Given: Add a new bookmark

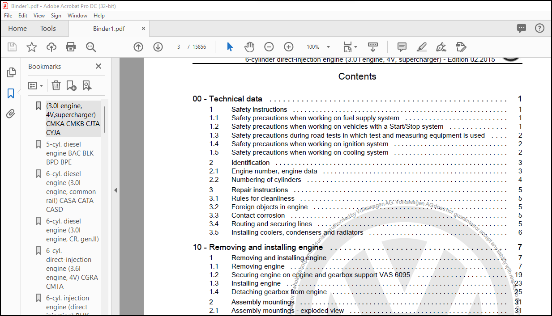Looking at the screenshot, I should point(71,85).
